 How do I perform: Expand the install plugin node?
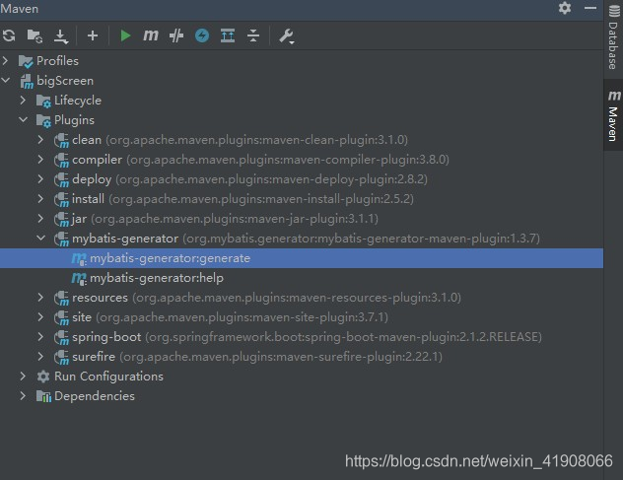40,199
